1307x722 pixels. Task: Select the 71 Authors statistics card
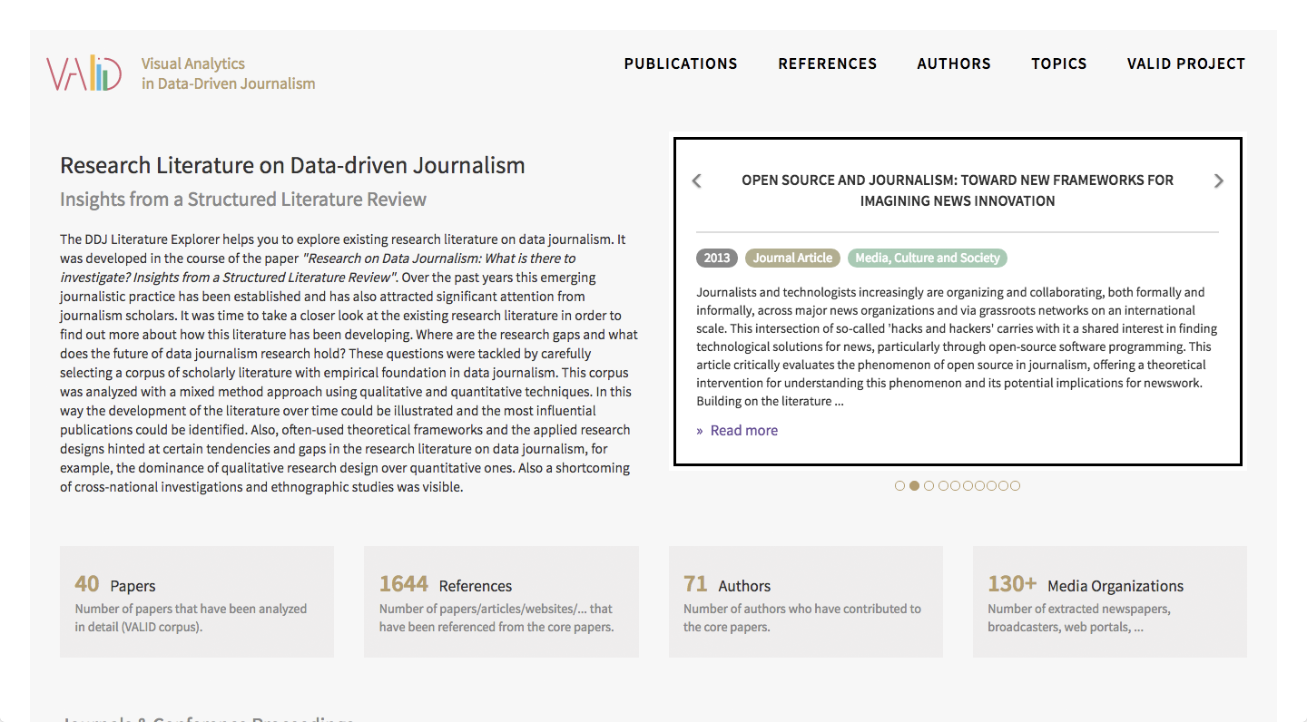(805, 601)
